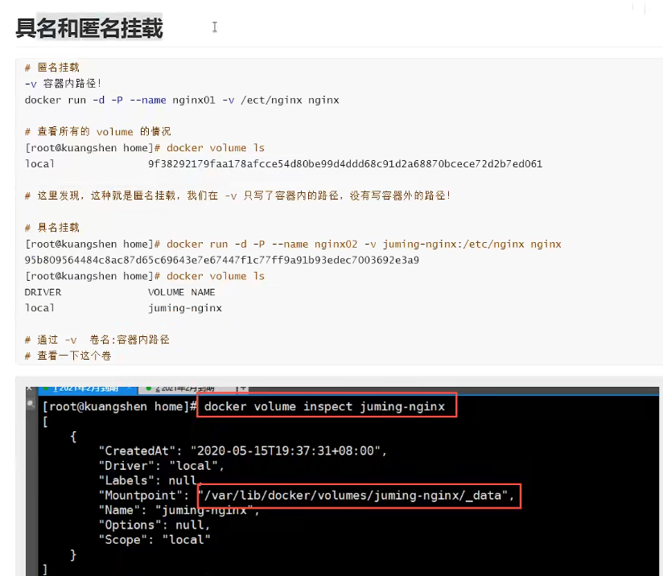
Task: Click the '"Labels": null' line in terminal
Action: click(x=150, y=480)
